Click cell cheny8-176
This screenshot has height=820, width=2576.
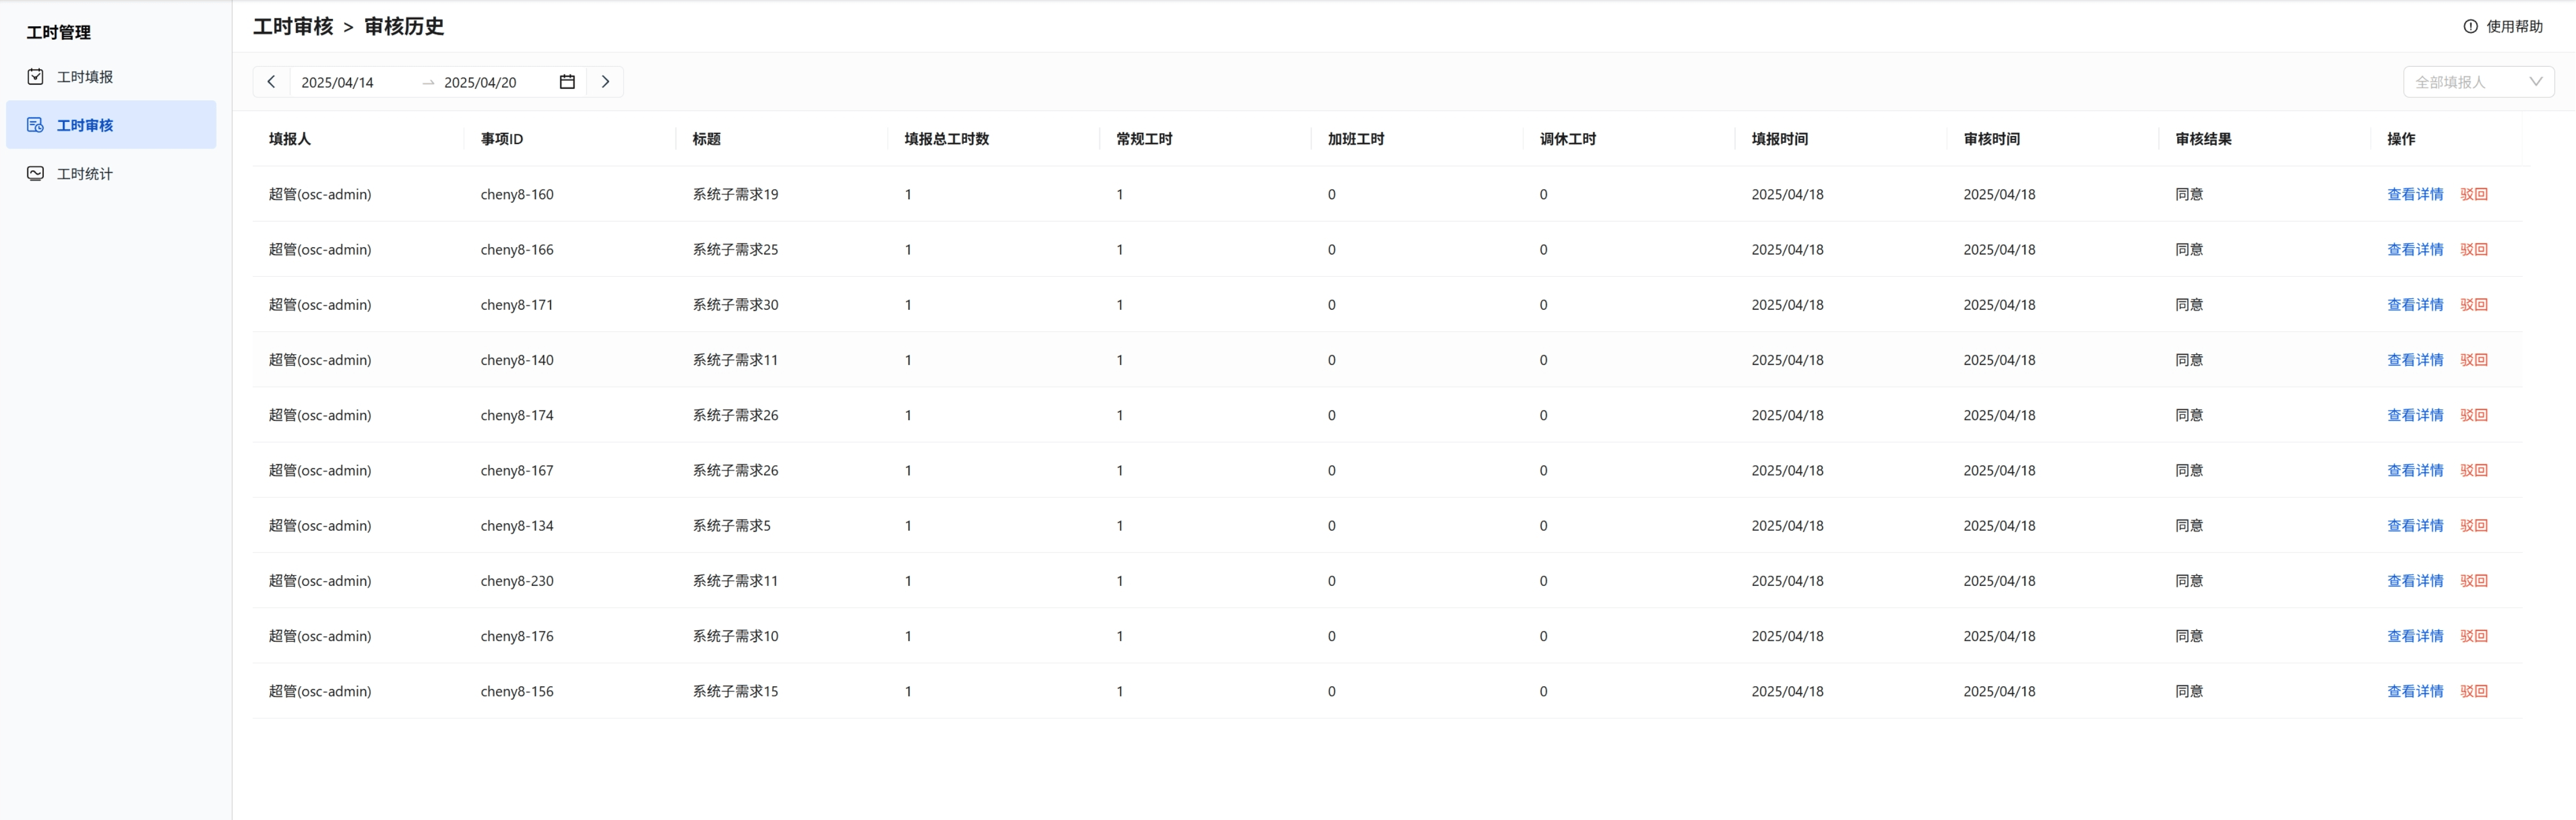pos(517,636)
